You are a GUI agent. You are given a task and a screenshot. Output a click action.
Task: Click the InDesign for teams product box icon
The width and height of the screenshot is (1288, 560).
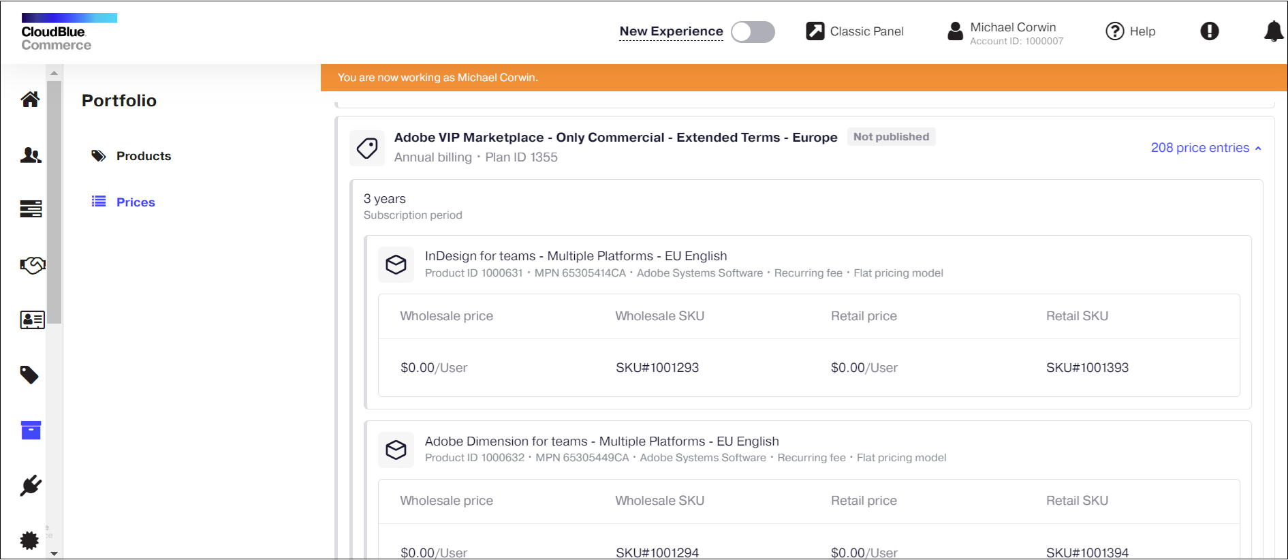coord(396,264)
